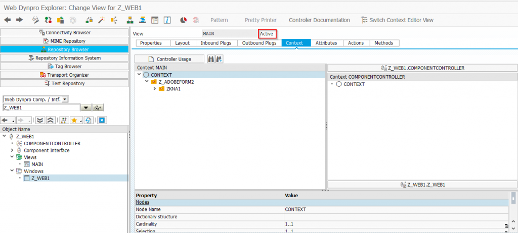
Task: Expand all nodes with the double-down chevron
Action: [x=40, y=121]
